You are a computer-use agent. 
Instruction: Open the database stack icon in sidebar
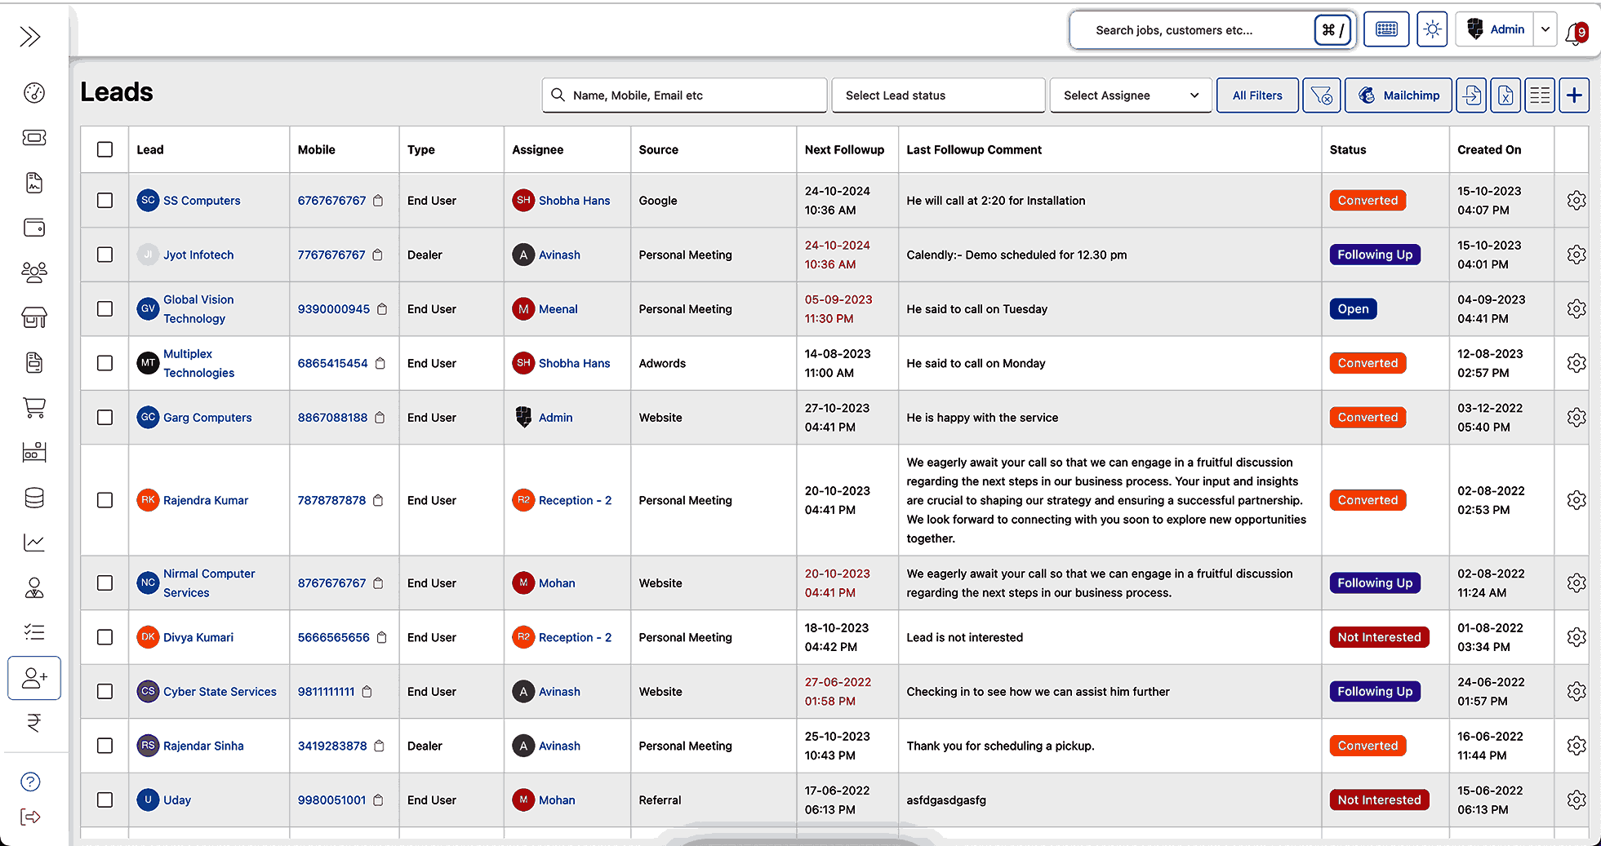(34, 498)
